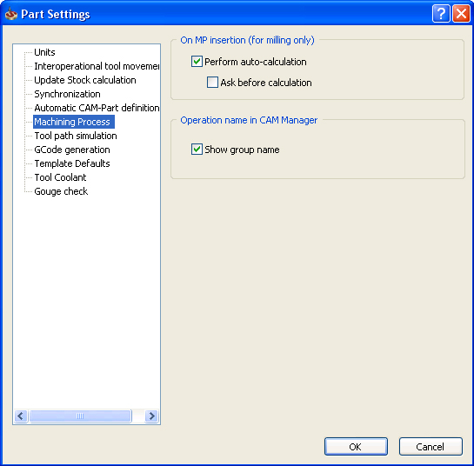
Task: Select Template Defaults in tree
Action: click(72, 163)
